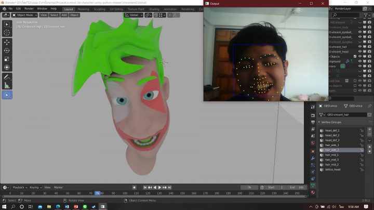The height and width of the screenshot is (210, 374).
Task: Open the Object Mode dropdown
Action: pyautogui.click(x=24, y=15)
